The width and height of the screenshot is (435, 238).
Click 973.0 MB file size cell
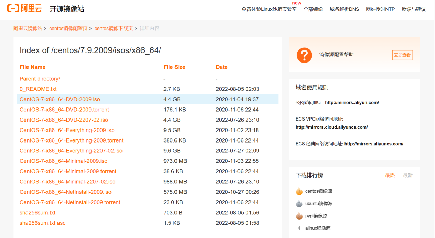[175, 161]
